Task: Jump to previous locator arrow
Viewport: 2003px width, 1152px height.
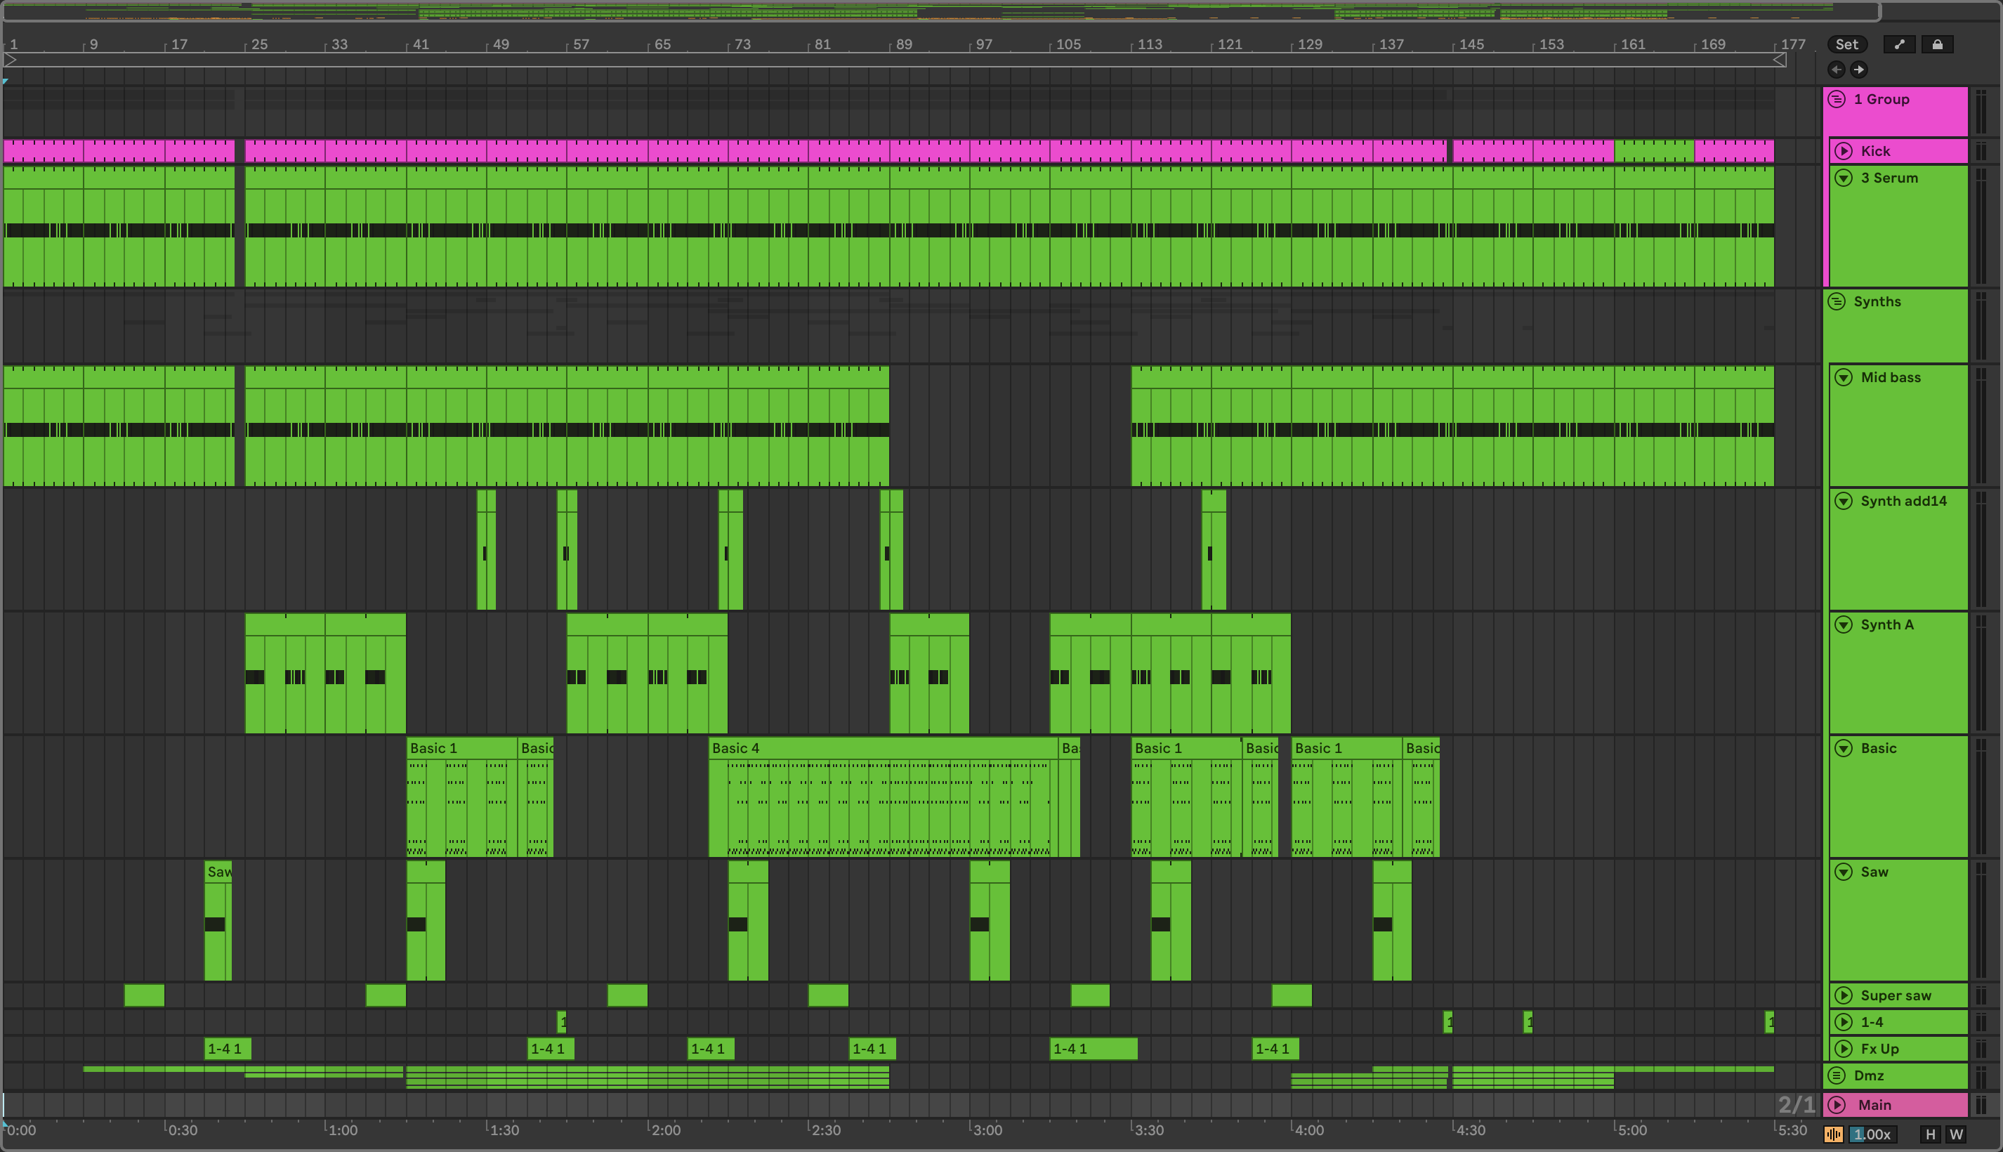Action: click(1836, 70)
